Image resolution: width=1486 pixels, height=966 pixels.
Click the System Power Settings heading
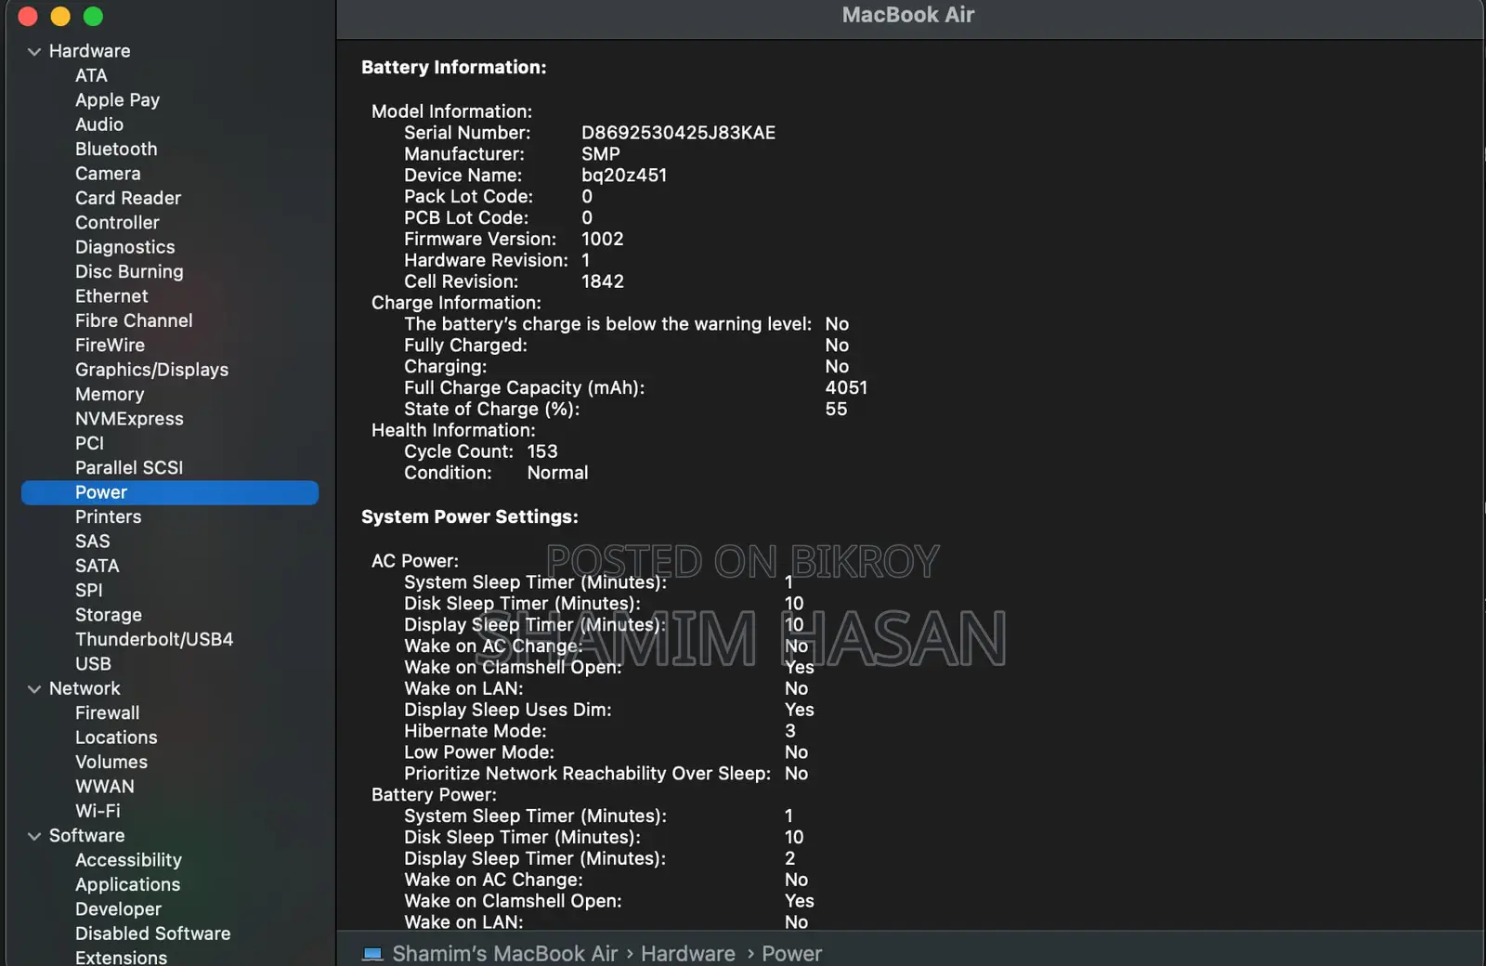point(469,517)
